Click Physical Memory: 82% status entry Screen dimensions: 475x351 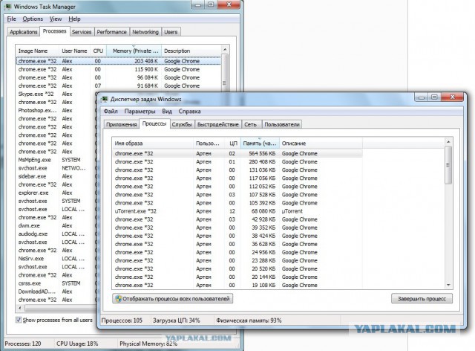[148, 344]
